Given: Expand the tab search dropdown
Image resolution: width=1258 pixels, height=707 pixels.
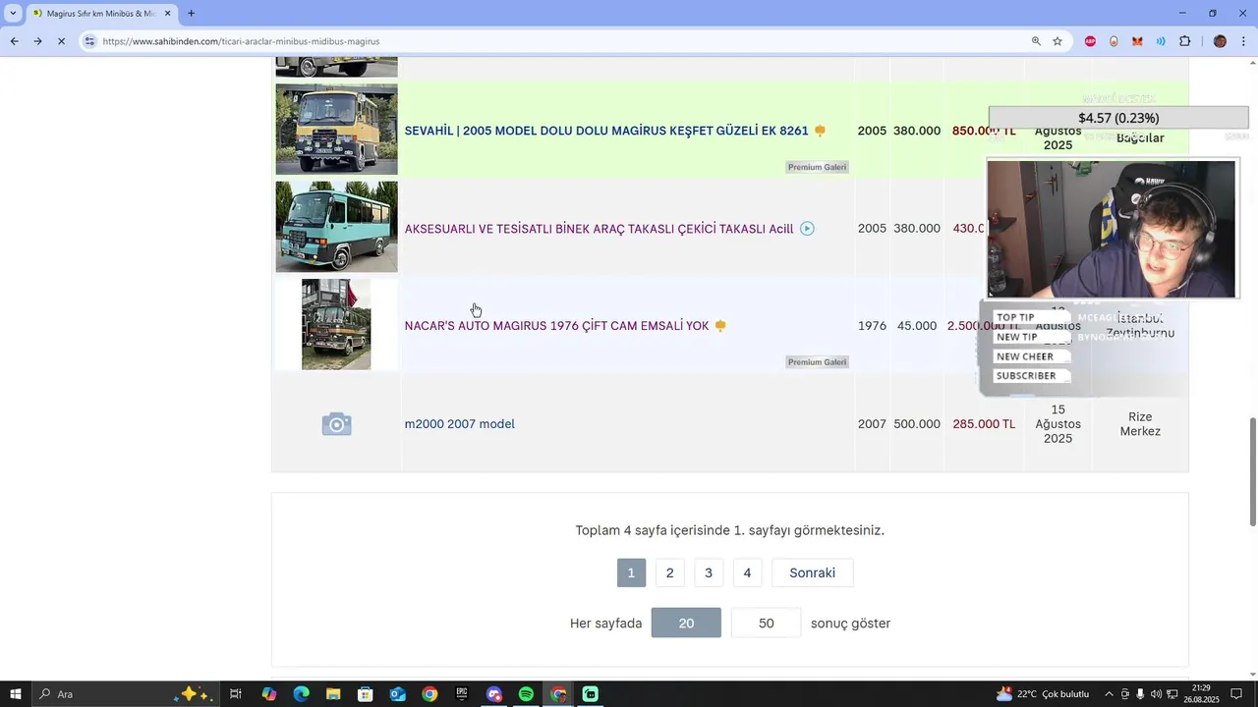Looking at the screenshot, I should [x=13, y=13].
